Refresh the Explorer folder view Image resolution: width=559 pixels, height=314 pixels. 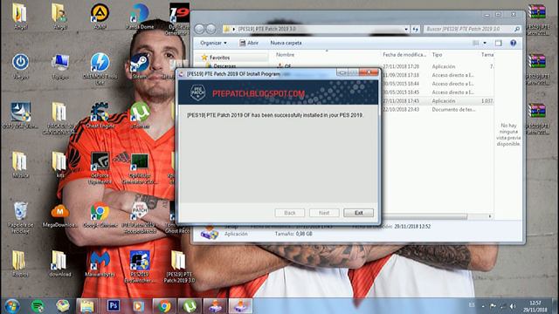click(x=416, y=29)
